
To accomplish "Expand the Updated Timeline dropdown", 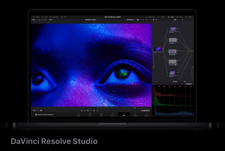I will [91, 20].
